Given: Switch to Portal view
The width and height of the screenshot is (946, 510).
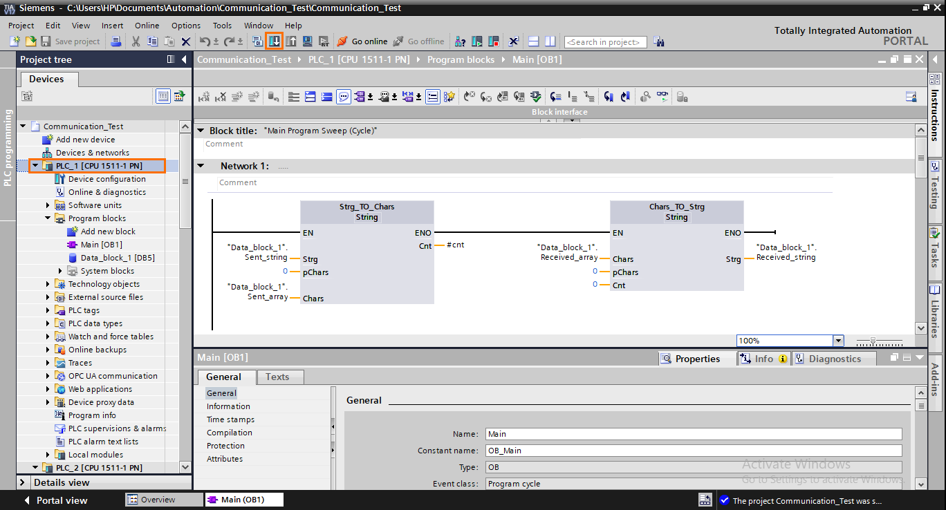Looking at the screenshot, I should [x=55, y=500].
